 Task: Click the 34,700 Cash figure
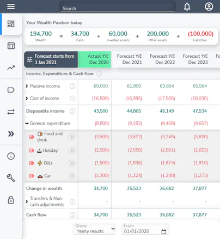(80, 34)
